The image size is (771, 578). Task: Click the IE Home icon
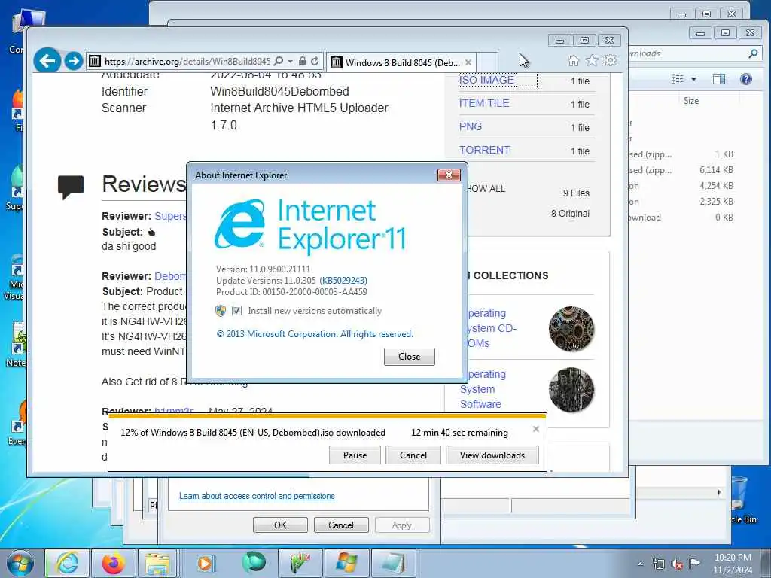click(x=573, y=60)
